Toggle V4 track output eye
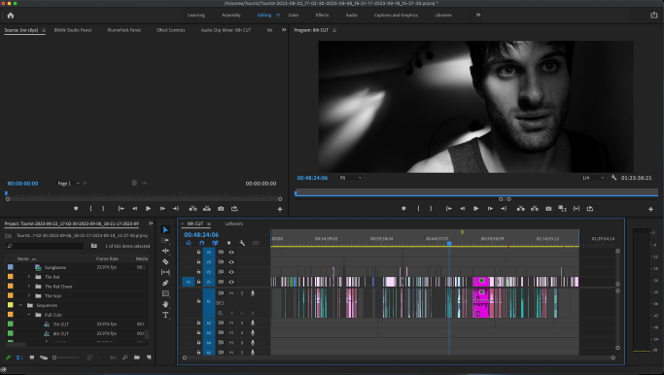Viewport: 664px width, 375px height. pos(231,253)
